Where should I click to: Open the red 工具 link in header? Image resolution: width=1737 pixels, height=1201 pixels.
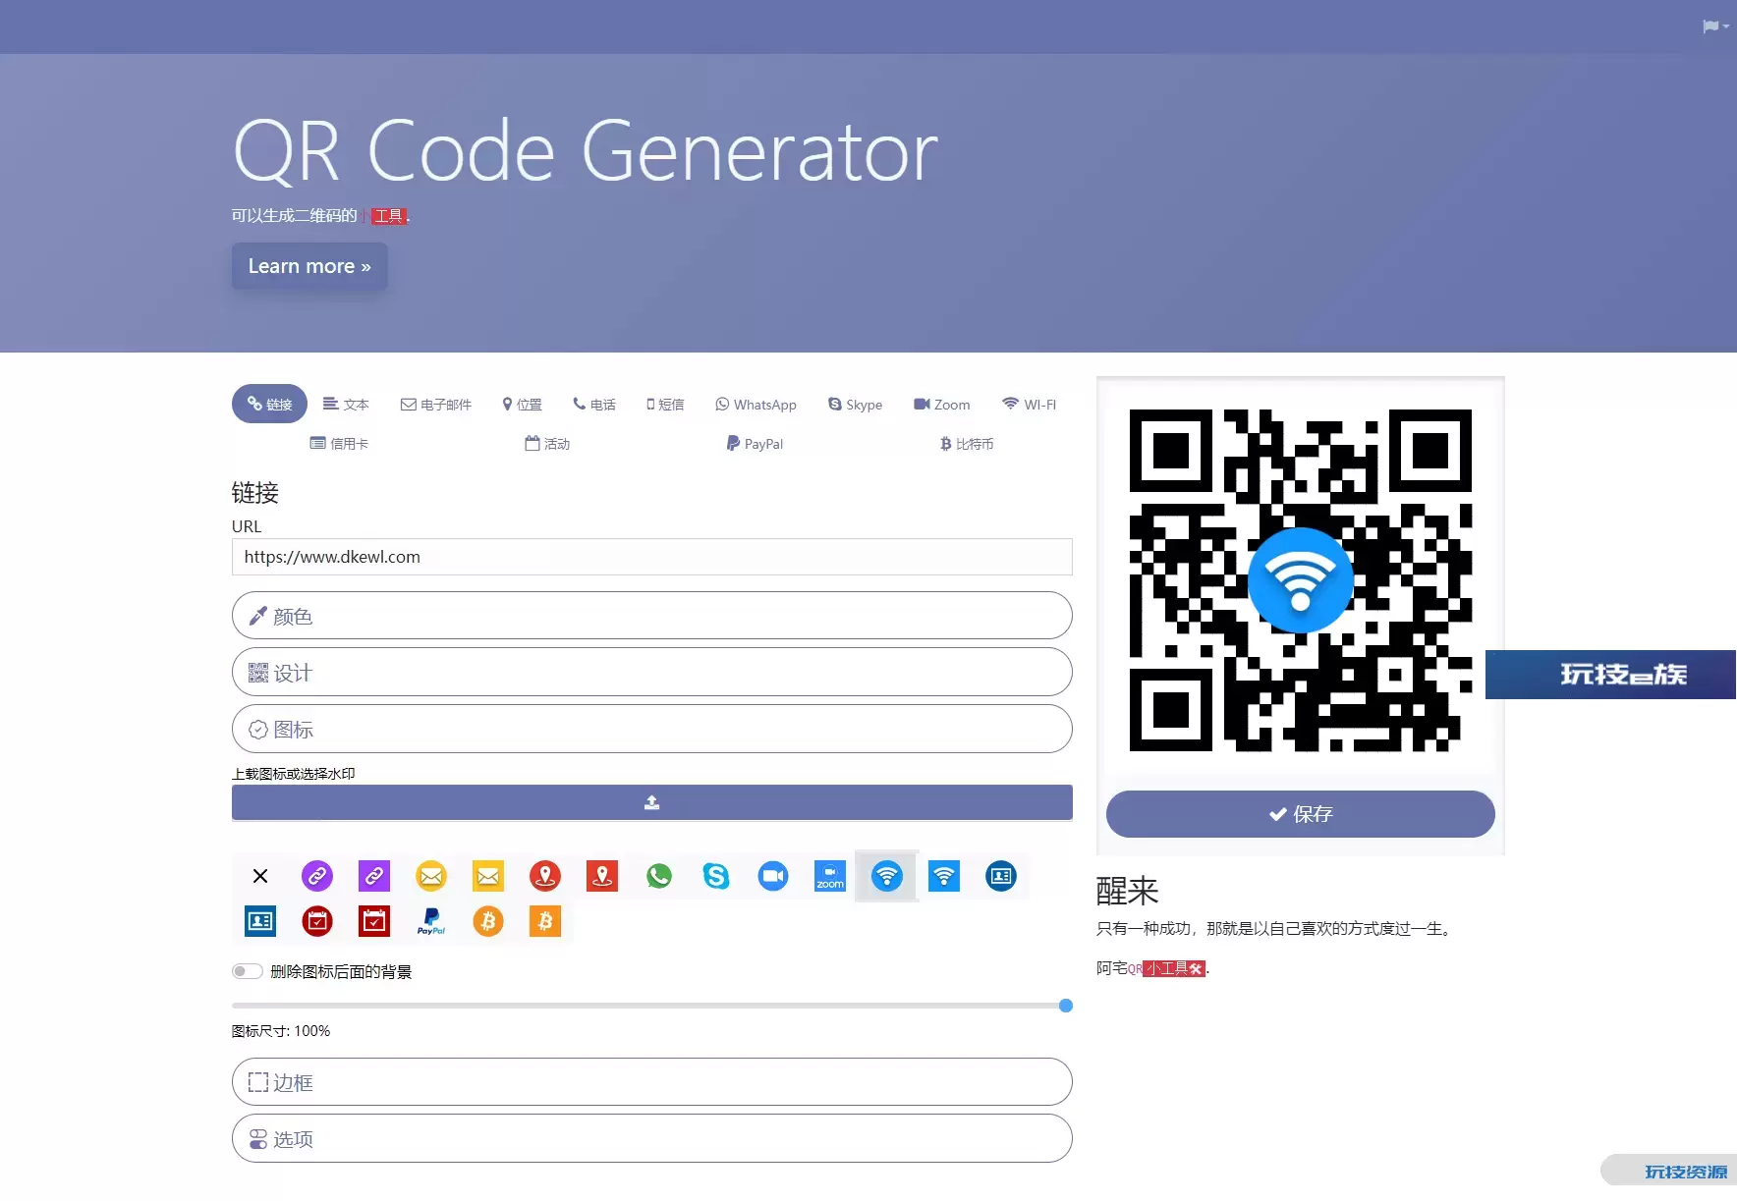[389, 216]
